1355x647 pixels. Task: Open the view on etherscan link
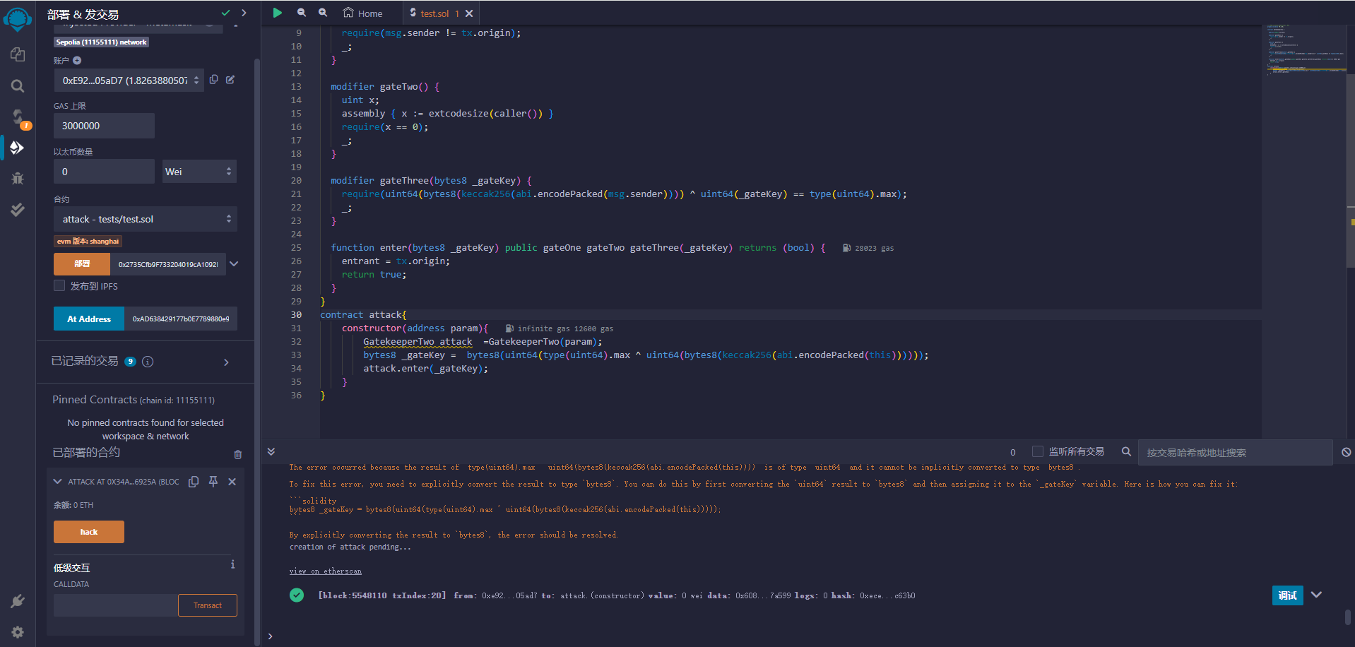[x=325, y=571]
